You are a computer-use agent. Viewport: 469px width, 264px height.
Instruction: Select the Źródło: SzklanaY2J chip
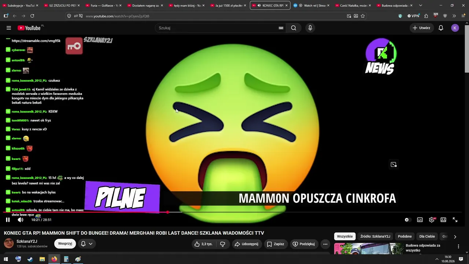375,236
